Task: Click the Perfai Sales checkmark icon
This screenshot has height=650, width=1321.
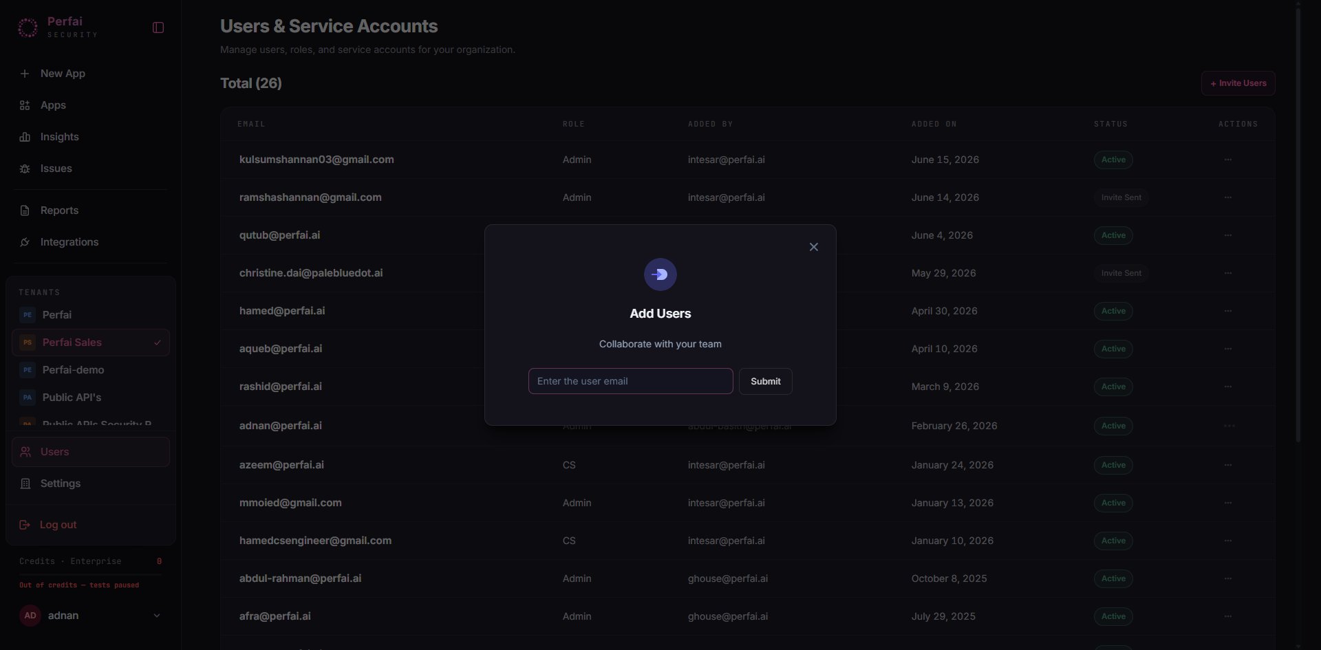Action: click(x=158, y=343)
